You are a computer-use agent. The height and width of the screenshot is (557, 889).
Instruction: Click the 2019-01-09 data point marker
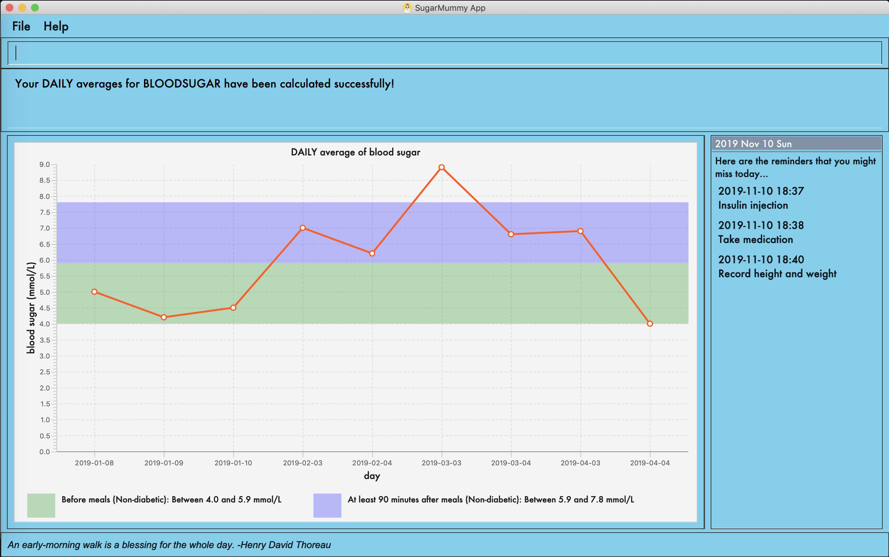tap(164, 317)
